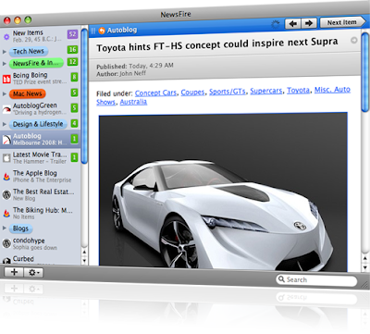370x334 pixels.
Task: Click the Latest Movie Trailers Apple icon
Action: (6, 158)
